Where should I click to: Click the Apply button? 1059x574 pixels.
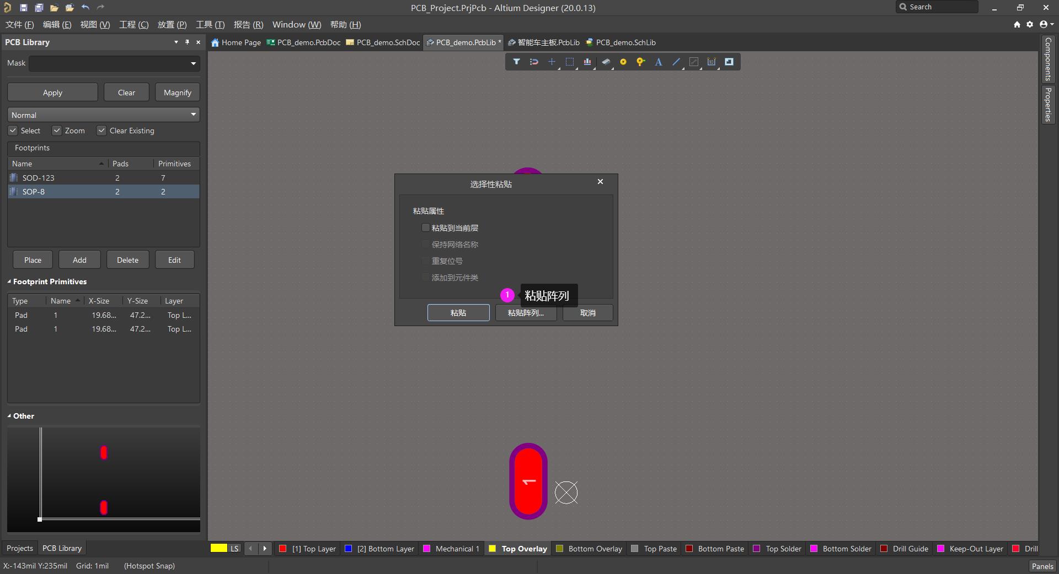click(52, 93)
